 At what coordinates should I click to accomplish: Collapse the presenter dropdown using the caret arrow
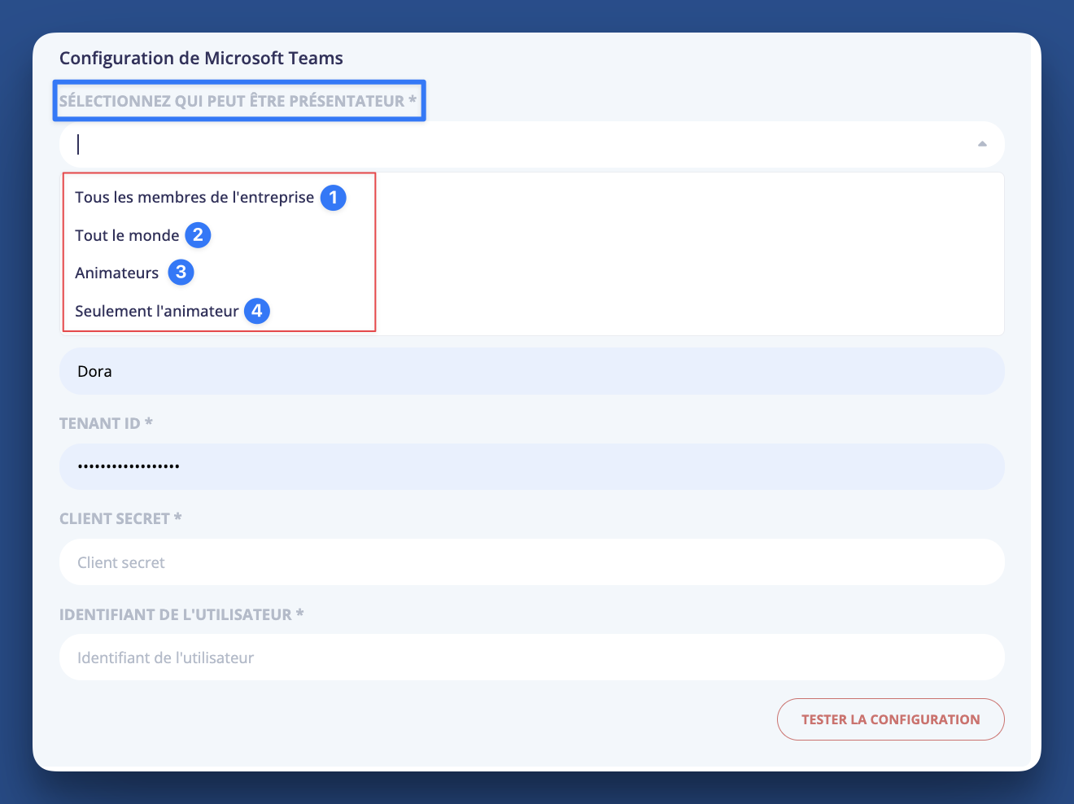982,144
